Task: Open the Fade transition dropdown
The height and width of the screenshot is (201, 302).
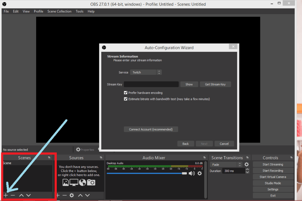Action: coord(226,165)
